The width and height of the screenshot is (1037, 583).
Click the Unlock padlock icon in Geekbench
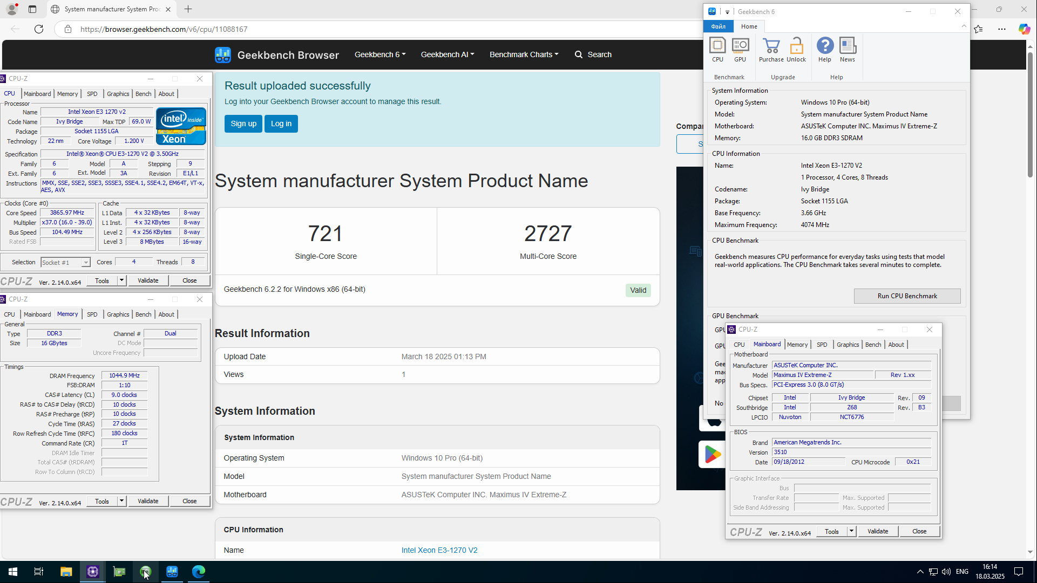[x=796, y=50]
